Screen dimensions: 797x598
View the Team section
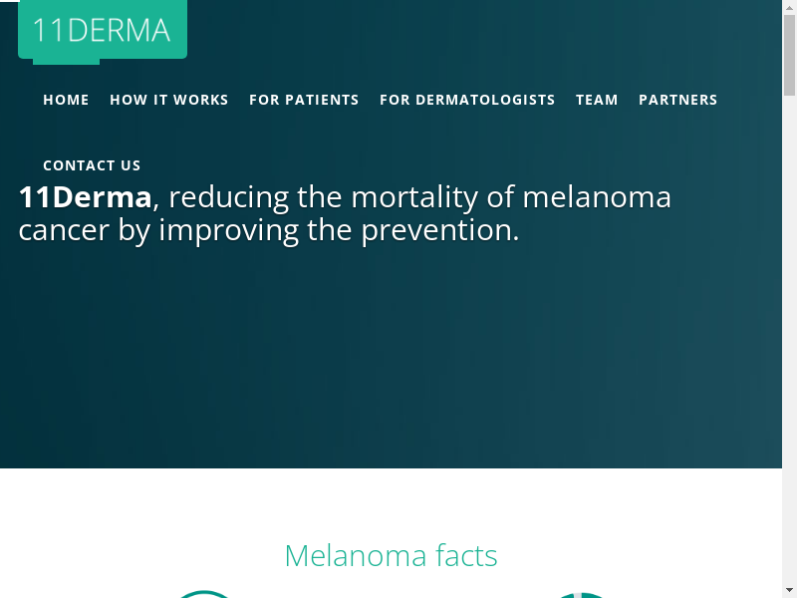pyautogui.click(x=597, y=100)
